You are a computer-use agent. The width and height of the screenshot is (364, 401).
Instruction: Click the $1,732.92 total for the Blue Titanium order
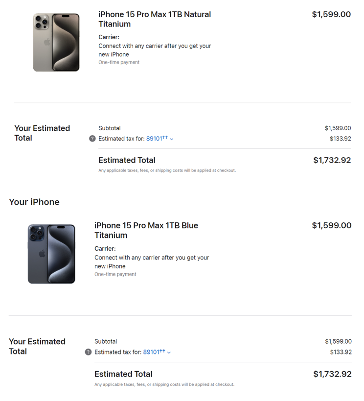click(x=332, y=374)
